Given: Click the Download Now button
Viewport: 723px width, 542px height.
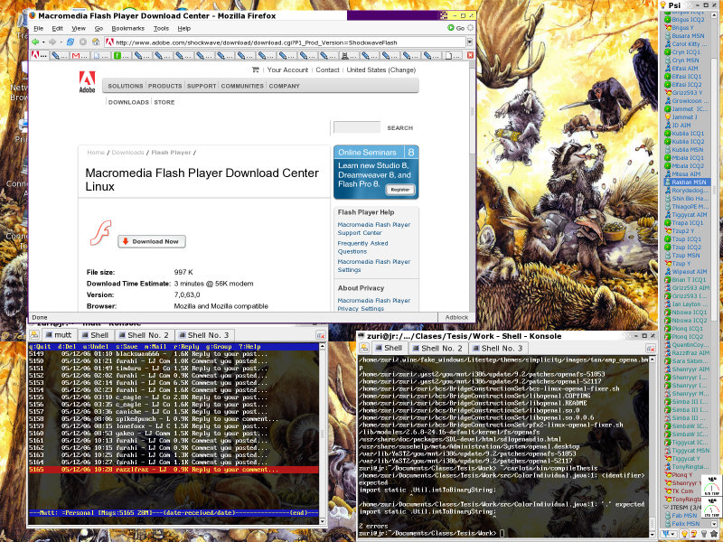Looking at the screenshot, I should coord(151,241).
